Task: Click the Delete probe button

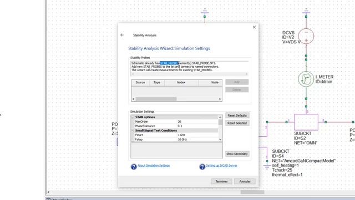Action: click(x=237, y=89)
